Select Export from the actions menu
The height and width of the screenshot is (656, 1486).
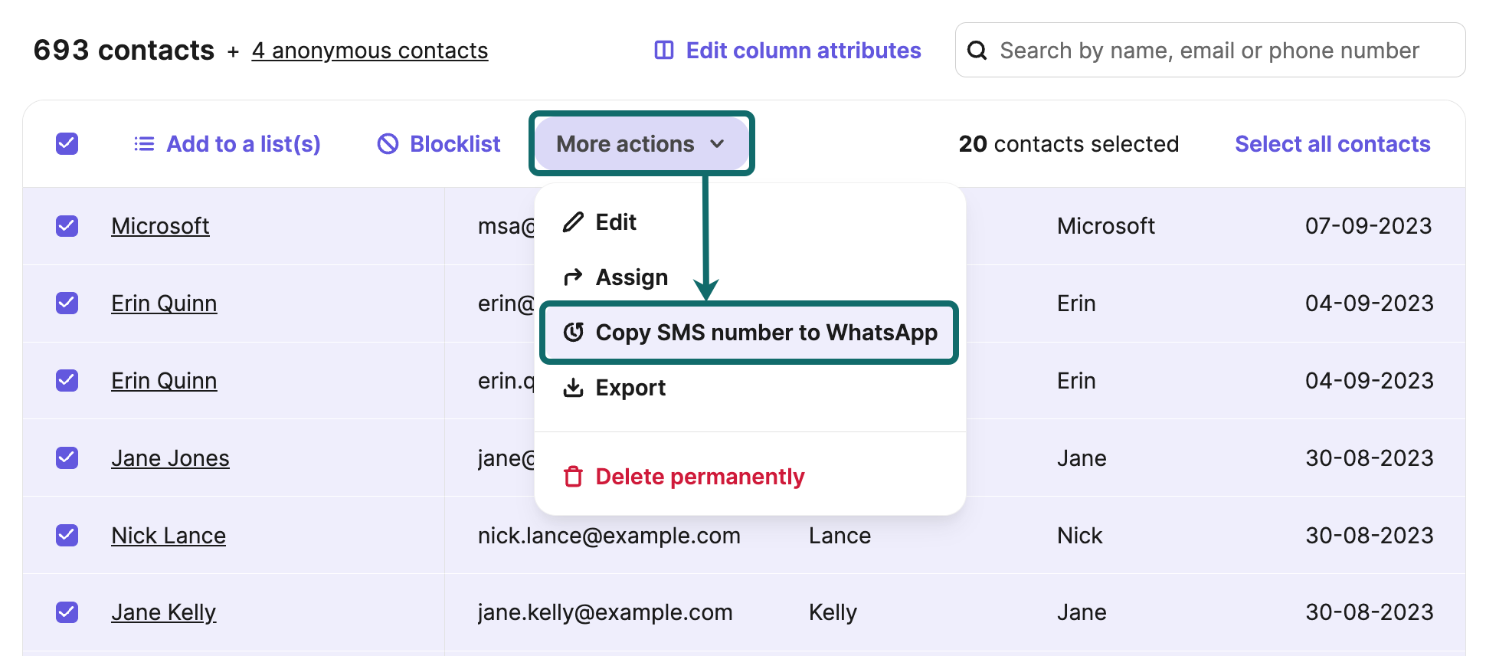630,388
